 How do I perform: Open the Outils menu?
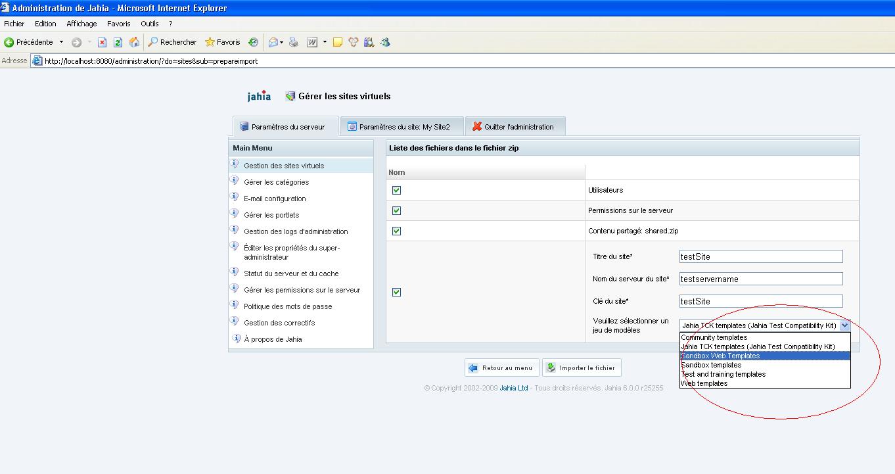150,24
